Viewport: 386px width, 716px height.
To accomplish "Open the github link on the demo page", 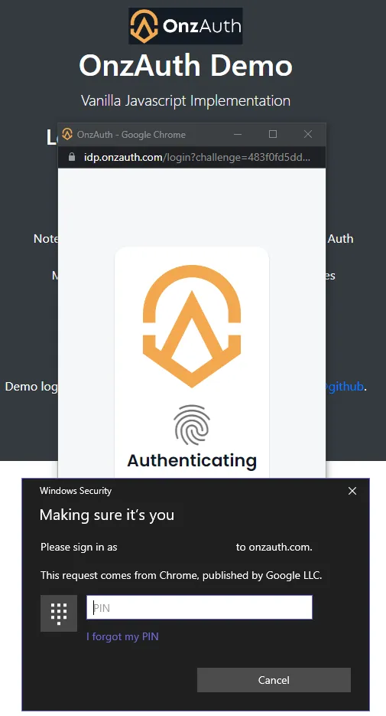I will pyautogui.click(x=345, y=386).
